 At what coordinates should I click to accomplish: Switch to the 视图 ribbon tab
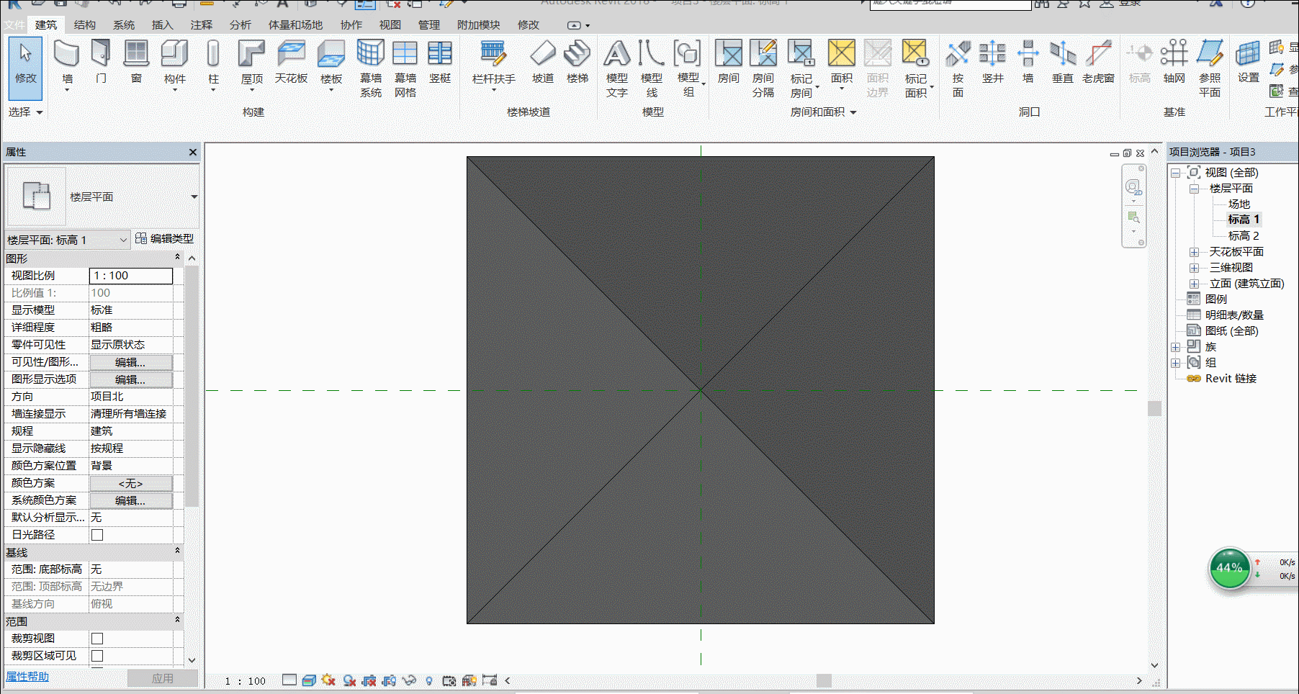tap(390, 24)
